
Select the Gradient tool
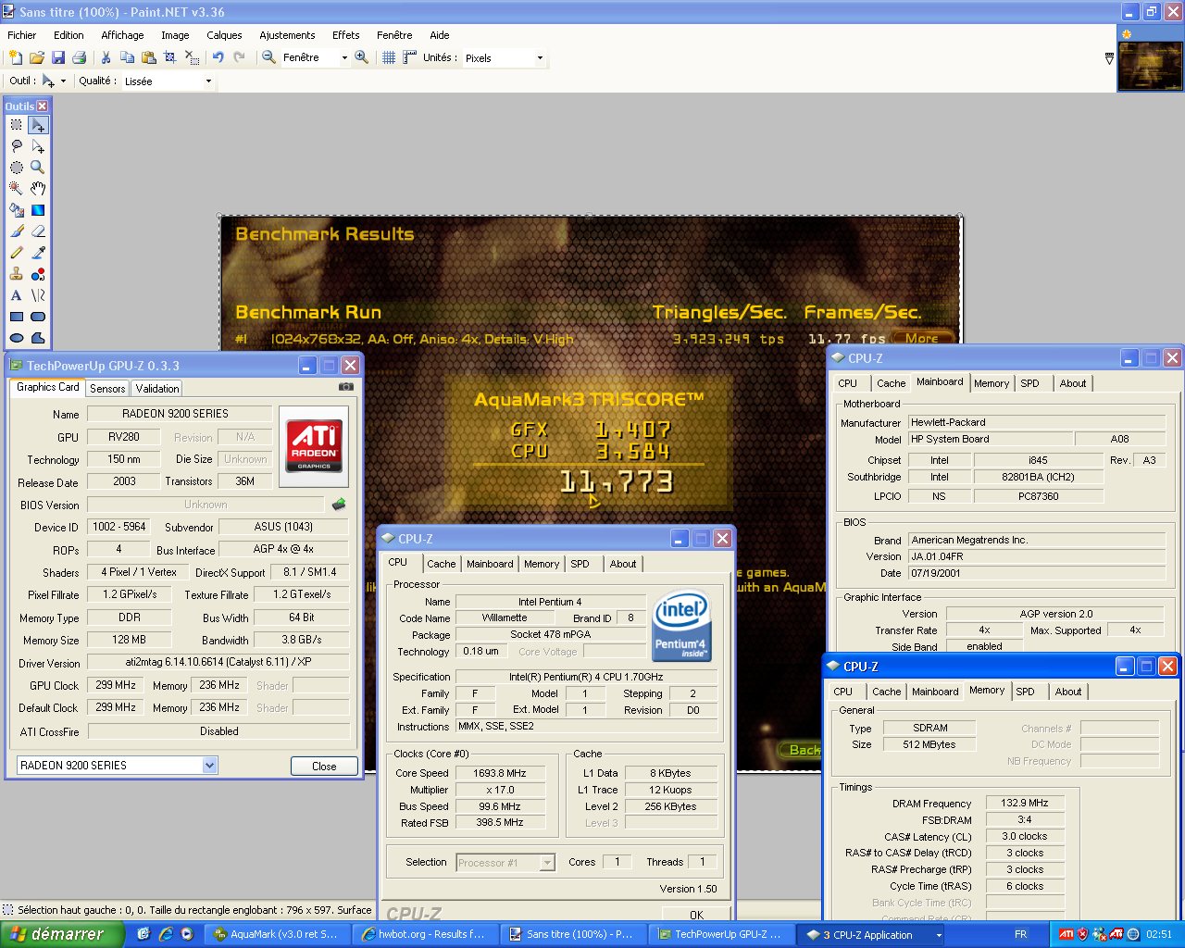(x=38, y=210)
